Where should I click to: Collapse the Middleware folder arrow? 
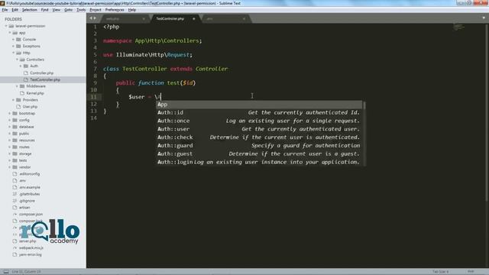tap(18, 86)
